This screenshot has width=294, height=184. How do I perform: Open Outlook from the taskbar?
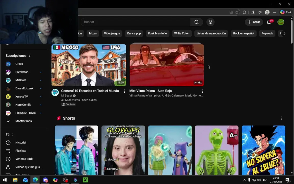pyautogui.click(x=25, y=180)
